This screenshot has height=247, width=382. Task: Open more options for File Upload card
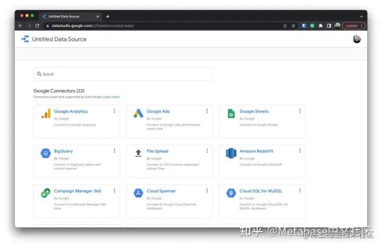tap(207, 151)
